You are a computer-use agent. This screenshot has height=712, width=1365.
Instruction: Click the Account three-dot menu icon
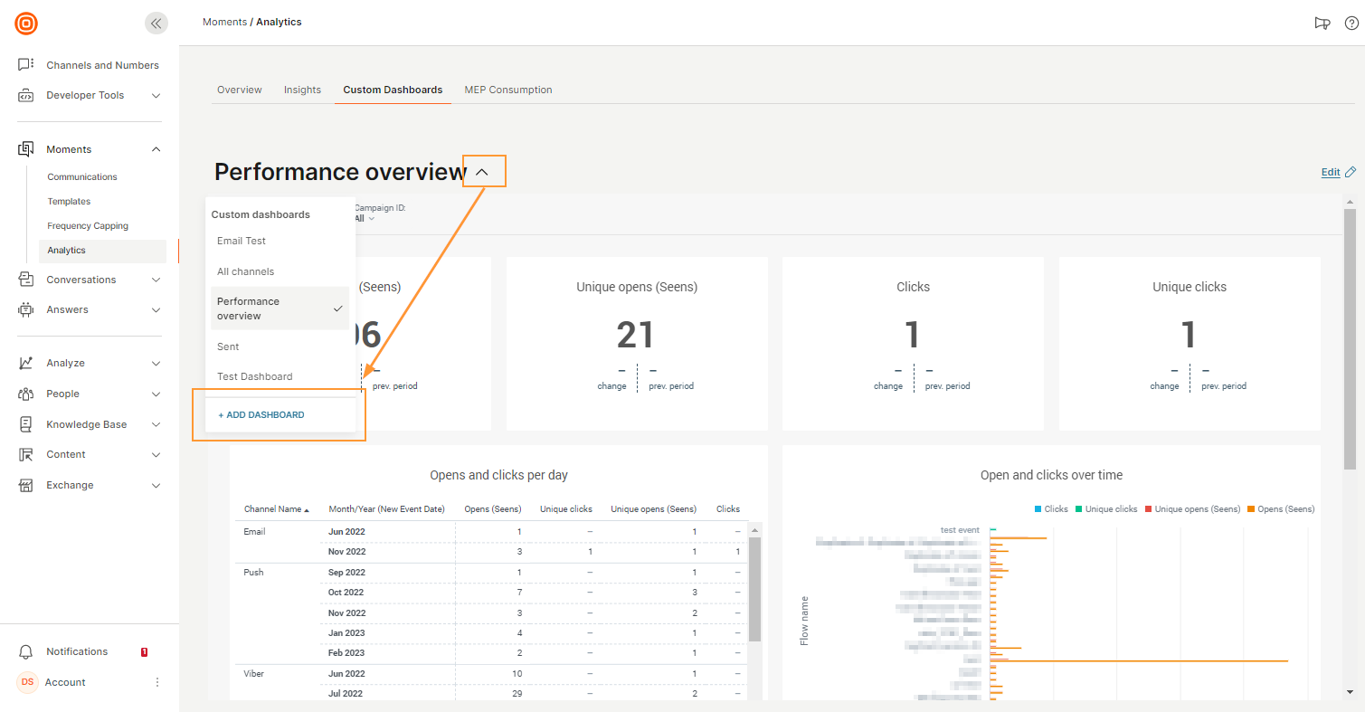point(156,682)
